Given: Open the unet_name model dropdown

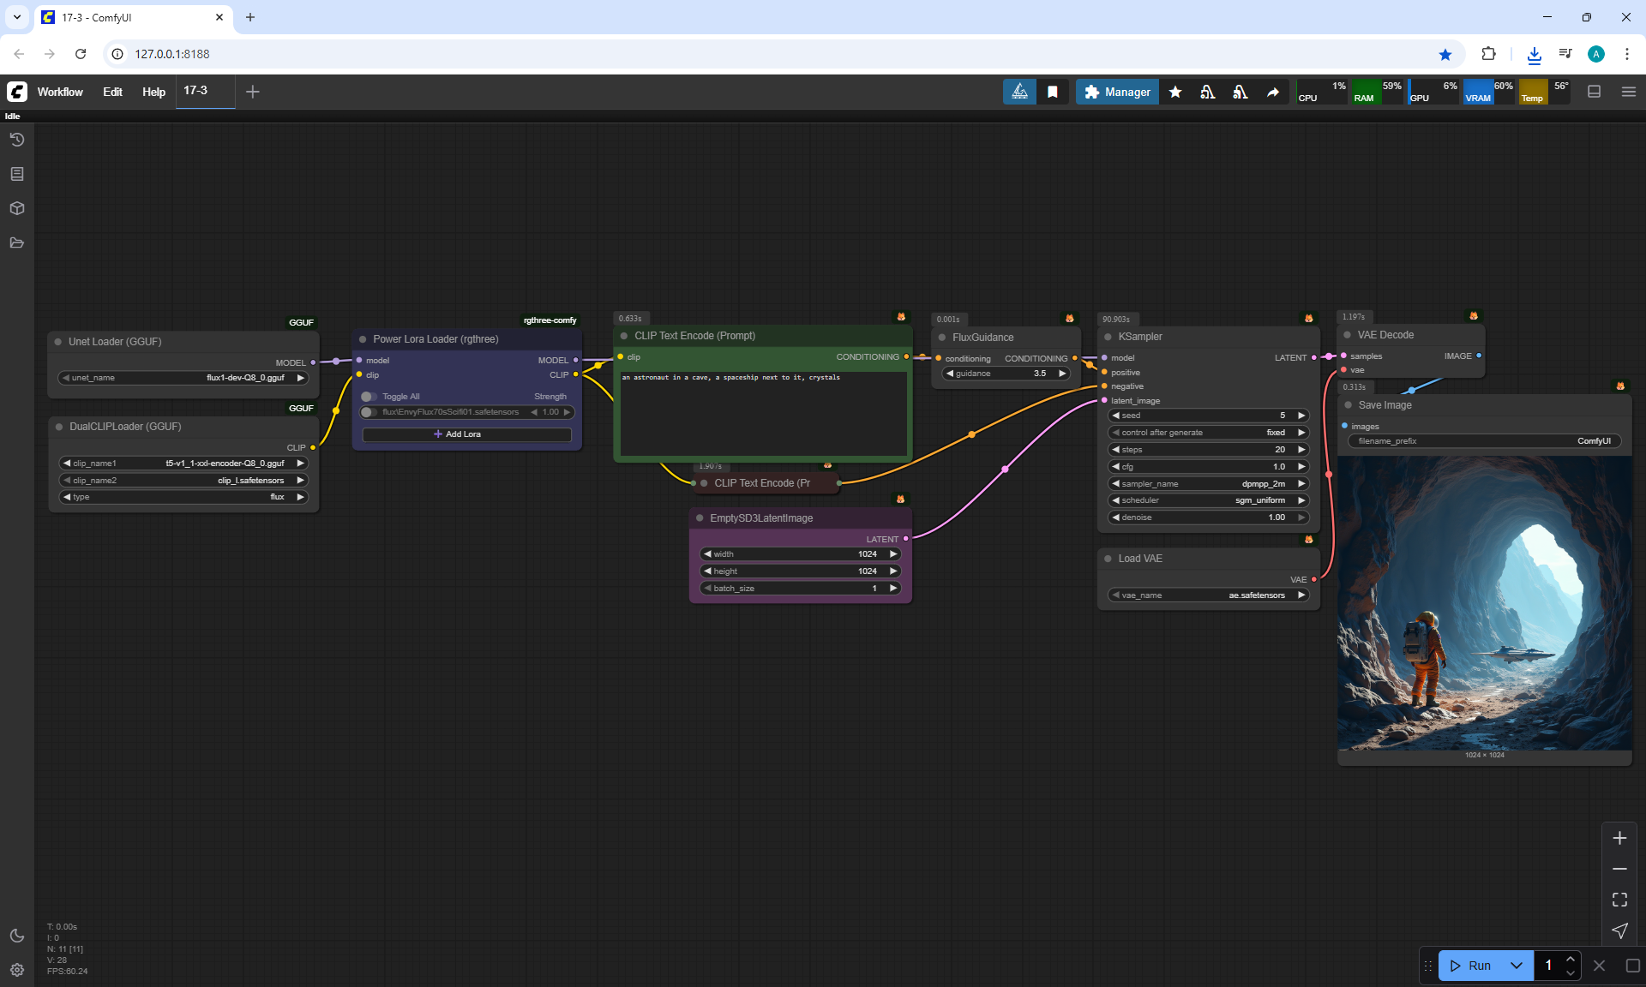Looking at the screenshot, I should (x=183, y=378).
